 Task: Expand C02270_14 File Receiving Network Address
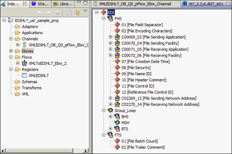[x=110, y=104]
